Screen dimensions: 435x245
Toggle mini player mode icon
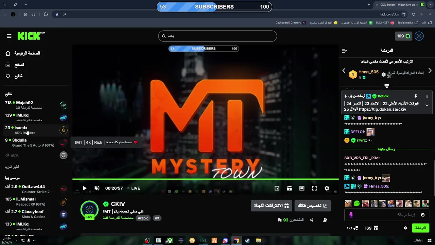coord(277,188)
